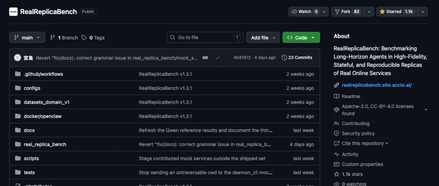Image resolution: width=439 pixels, height=186 pixels.
Task: Open the main branch selector
Action: click(27, 37)
